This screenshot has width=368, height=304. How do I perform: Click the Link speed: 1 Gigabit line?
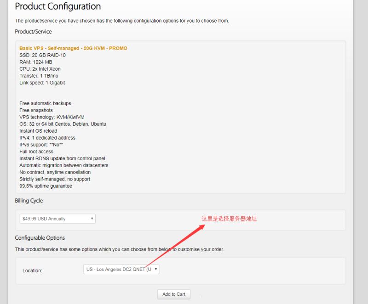click(x=42, y=83)
